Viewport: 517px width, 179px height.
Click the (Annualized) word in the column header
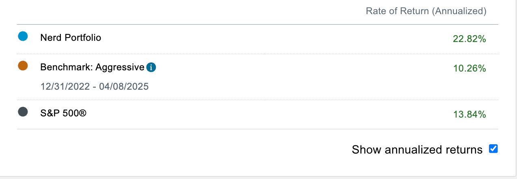[459, 11]
